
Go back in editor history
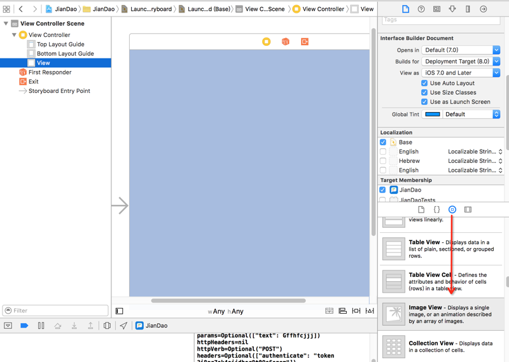[21, 9]
